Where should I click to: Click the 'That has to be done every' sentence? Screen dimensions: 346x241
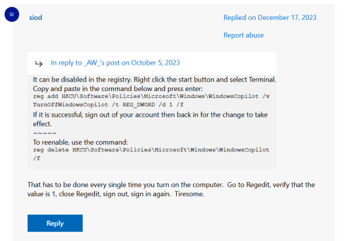[171, 185]
